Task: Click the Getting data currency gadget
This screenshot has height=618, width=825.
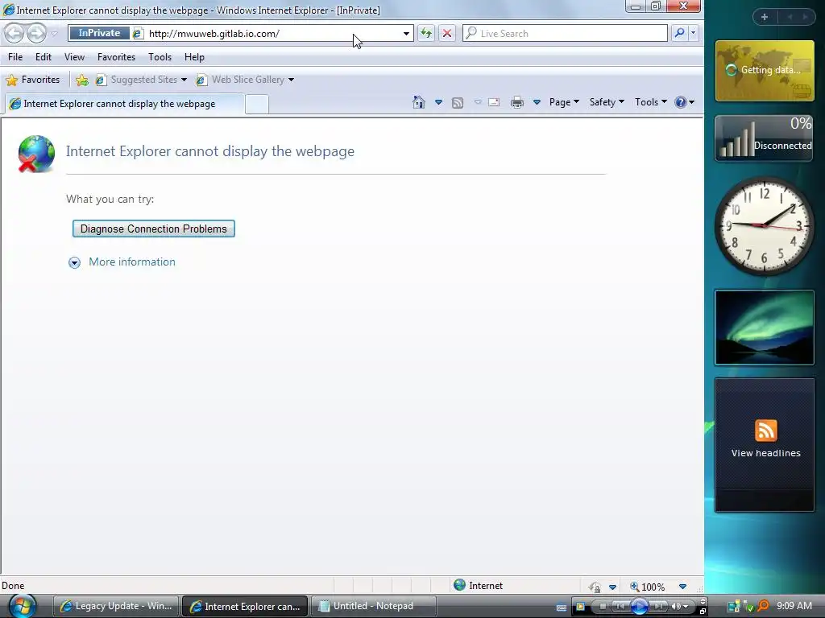Action: [x=765, y=71]
